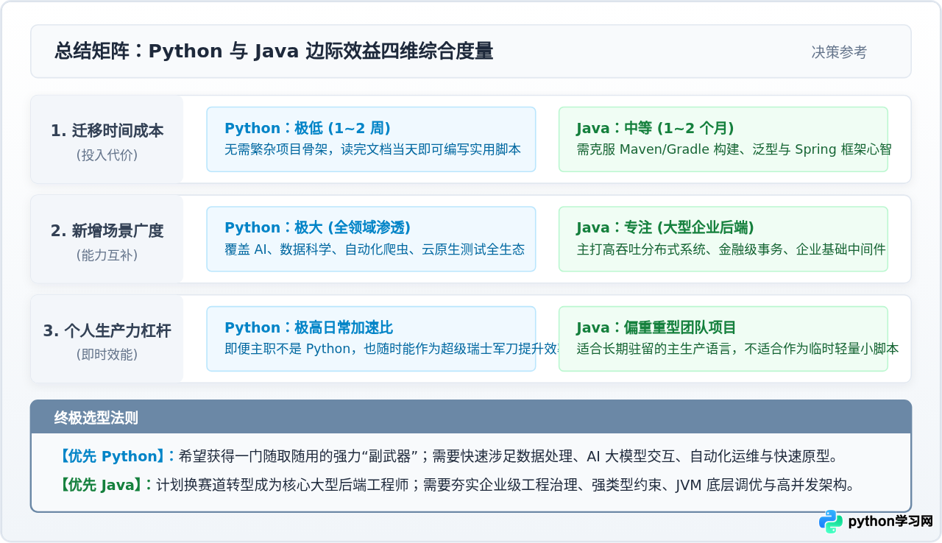The width and height of the screenshot is (942, 543).
Task: Select the "Java：中等 (1~2 个月)" card title
Action: point(655,128)
